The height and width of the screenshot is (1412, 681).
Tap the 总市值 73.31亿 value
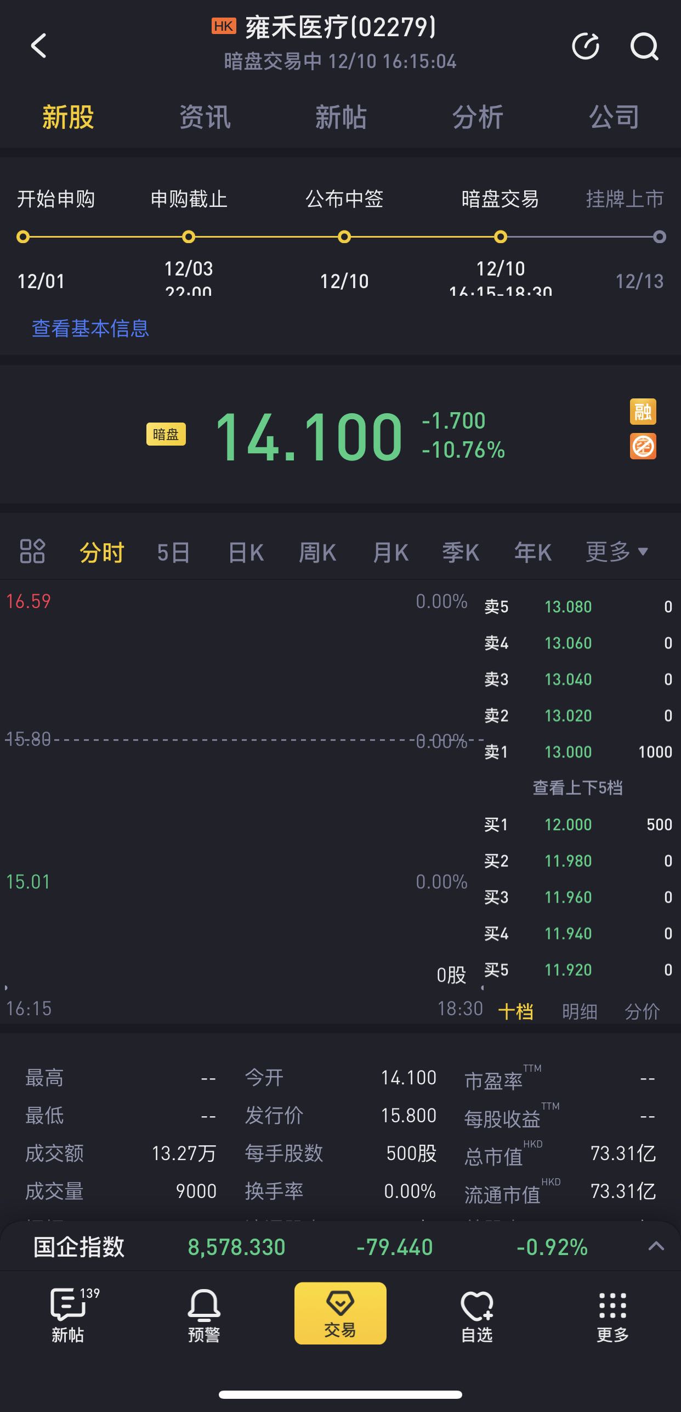coord(623,1154)
